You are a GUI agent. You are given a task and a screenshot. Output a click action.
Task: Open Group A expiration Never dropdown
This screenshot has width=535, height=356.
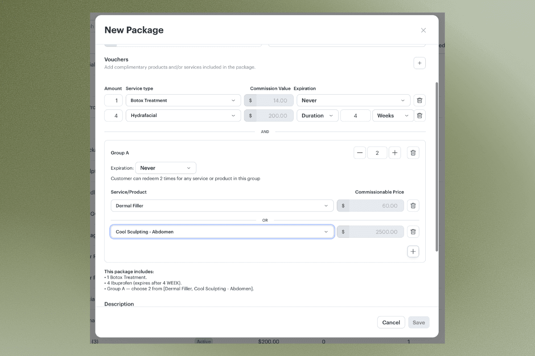pyautogui.click(x=165, y=168)
